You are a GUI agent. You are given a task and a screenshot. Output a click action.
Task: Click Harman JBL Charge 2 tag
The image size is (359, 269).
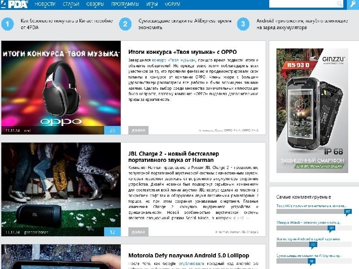tap(244, 232)
